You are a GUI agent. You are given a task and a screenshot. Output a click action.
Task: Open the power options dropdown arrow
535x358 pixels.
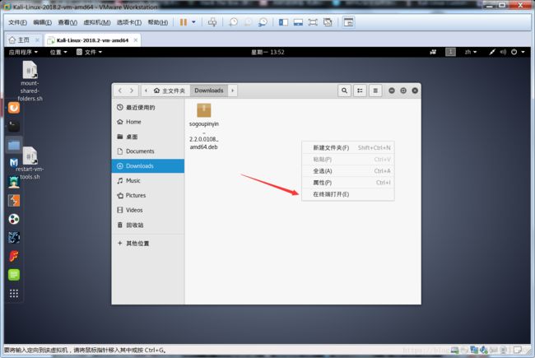(193, 22)
